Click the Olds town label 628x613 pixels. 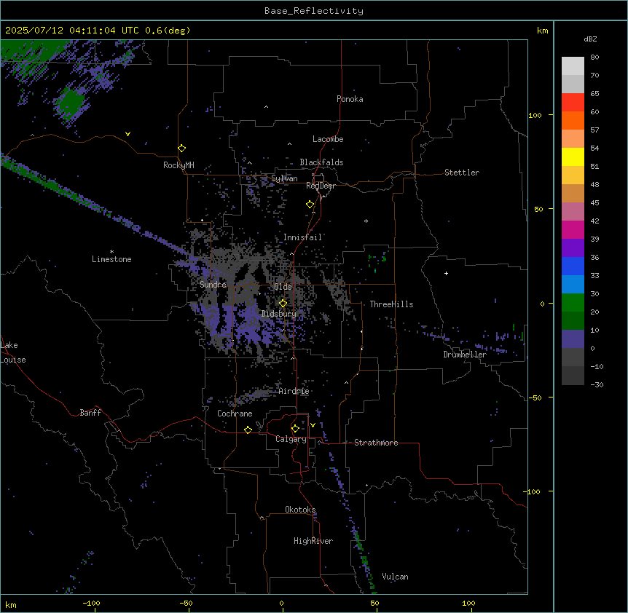click(283, 287)
